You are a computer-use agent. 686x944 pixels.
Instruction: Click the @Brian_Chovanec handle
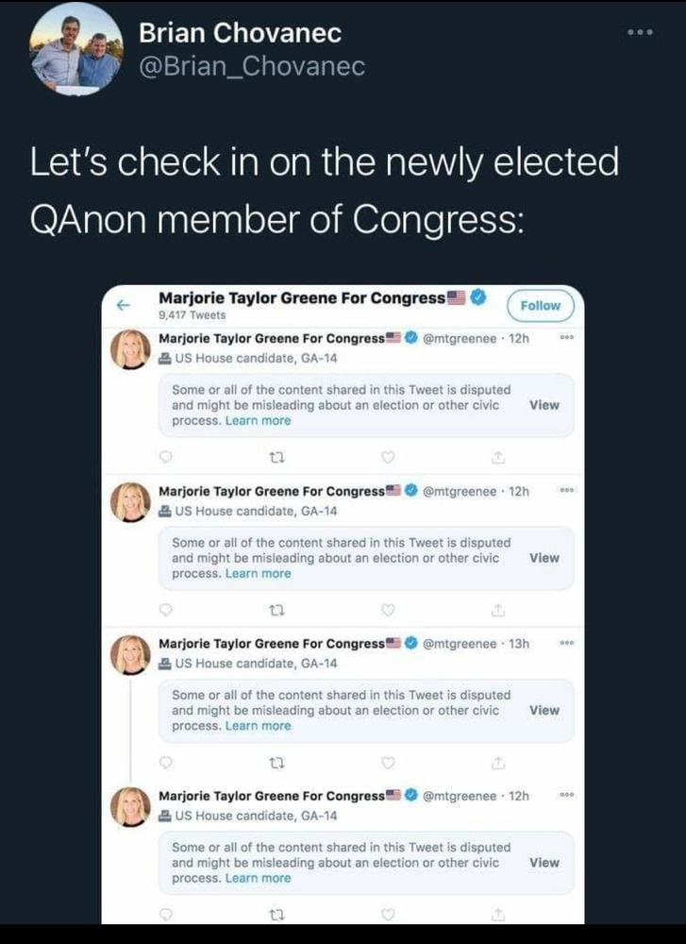tap(252, 67)
